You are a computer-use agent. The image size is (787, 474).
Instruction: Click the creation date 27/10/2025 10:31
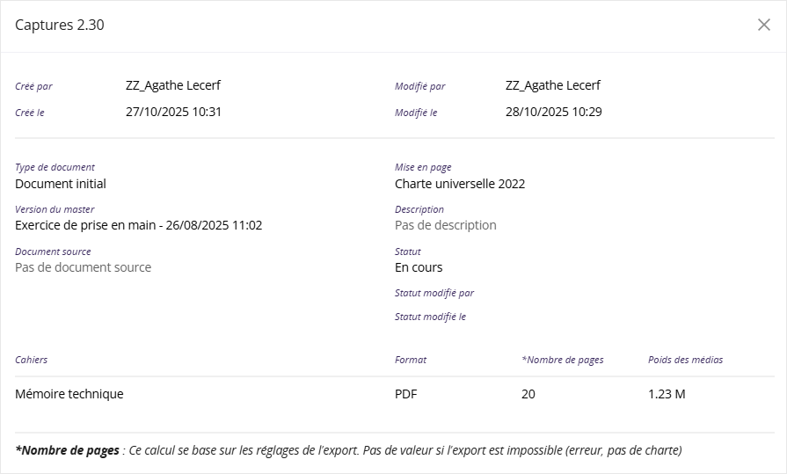pyautogui.click(x=173, y=112)
